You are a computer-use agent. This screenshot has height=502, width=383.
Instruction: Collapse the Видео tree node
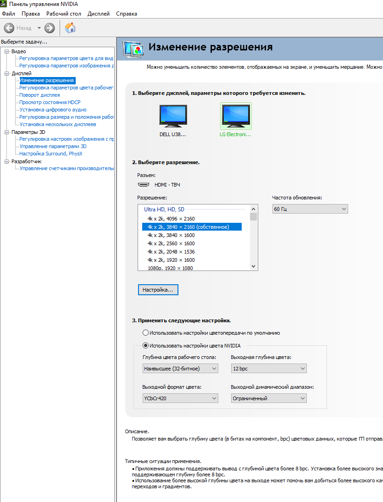[6, 51]
